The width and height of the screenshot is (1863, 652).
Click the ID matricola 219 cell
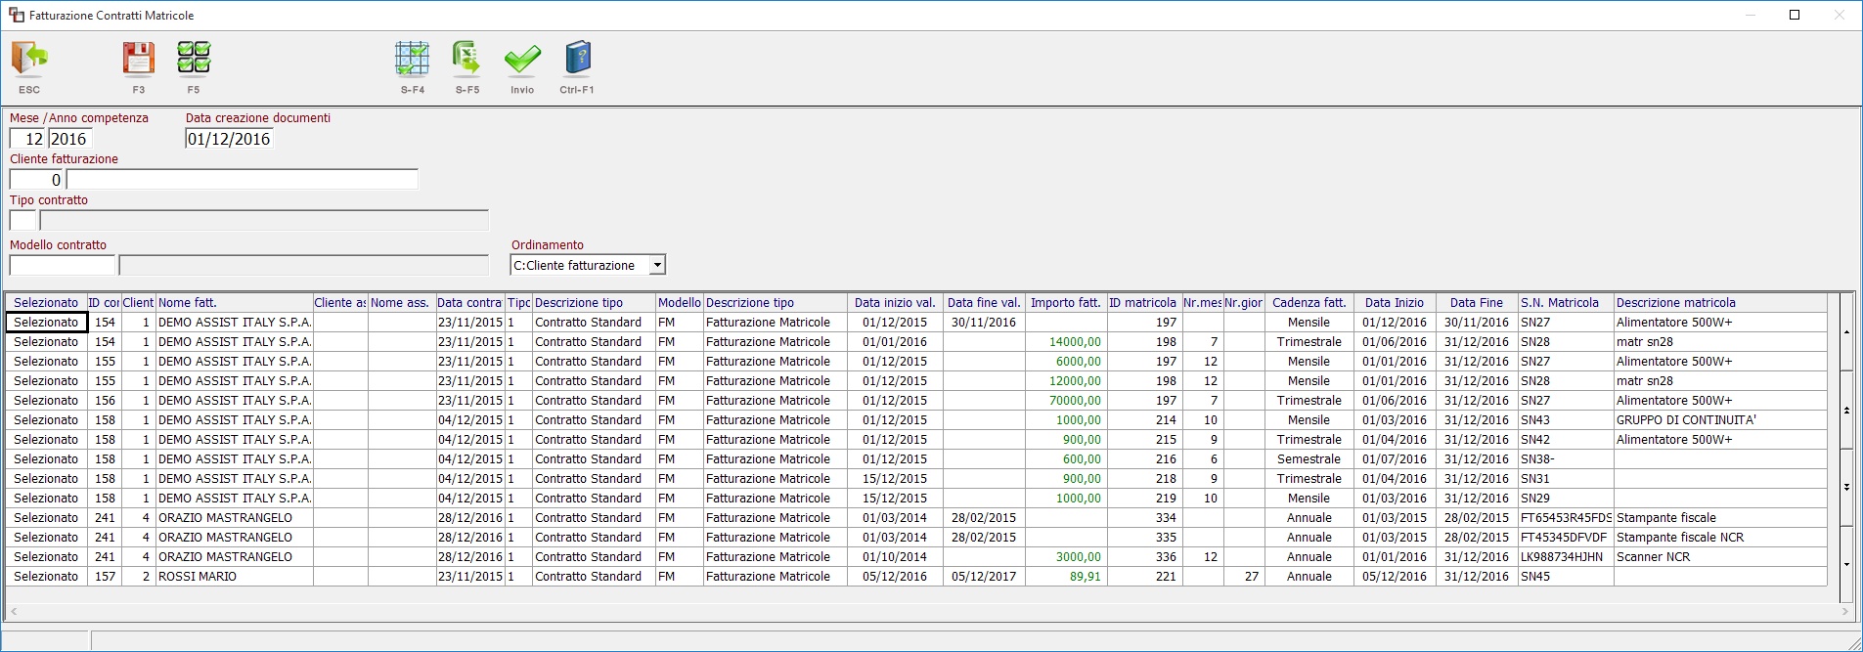tap(1142, 499)
